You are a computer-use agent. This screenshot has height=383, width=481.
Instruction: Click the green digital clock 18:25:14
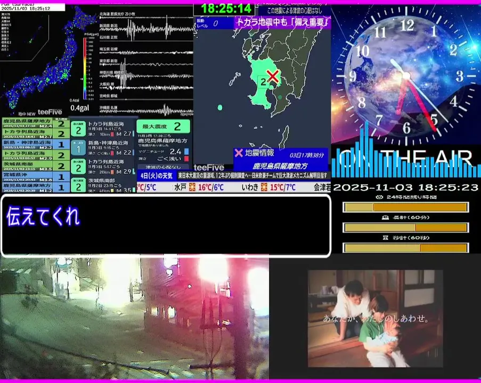(x=226, y=9)
